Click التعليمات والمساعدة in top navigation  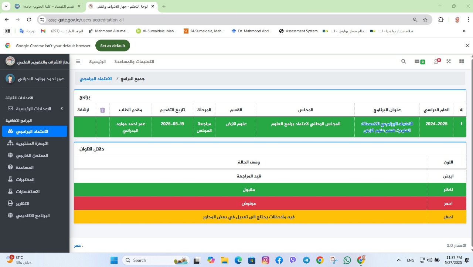[x=134, y=61]
